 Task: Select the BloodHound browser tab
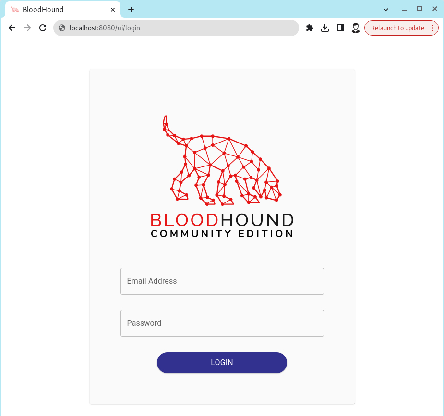click(58, 9)
